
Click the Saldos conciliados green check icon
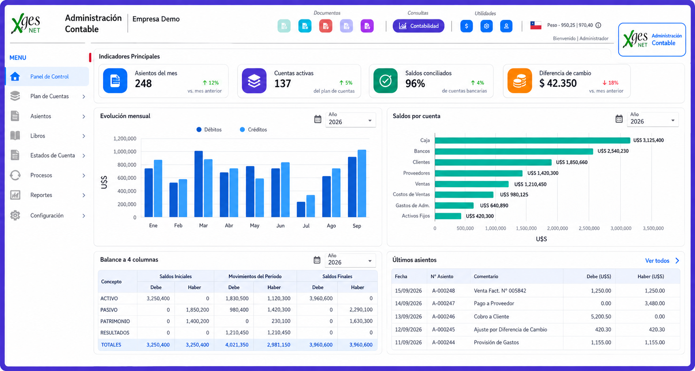pyautogui.click(x=385, y=81)
